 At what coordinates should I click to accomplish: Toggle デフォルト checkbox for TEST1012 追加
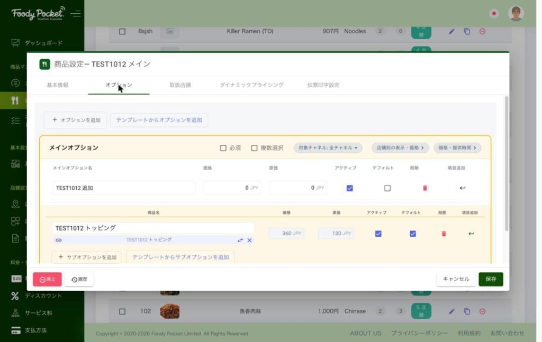tap(387, 188)
